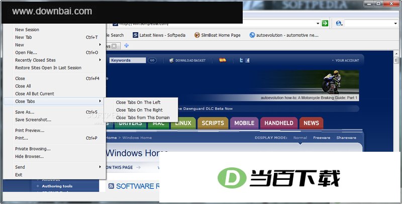Open the Facebook icon on Softpedia page
The width and height of the screenshot is (402, 204).
(248, 60)
